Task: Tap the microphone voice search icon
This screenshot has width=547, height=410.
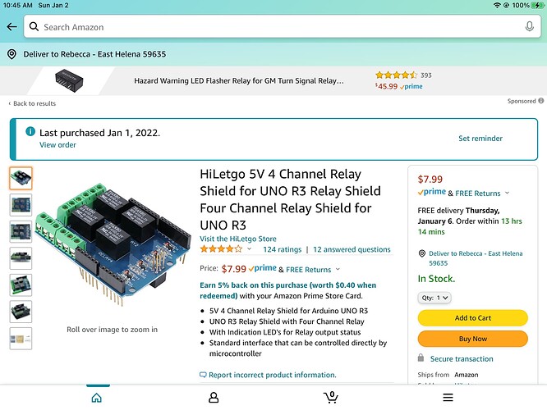Action: coord(530,27)
